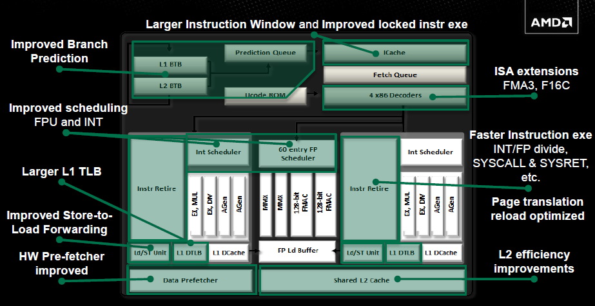Click the 'HW Pre-fetcher improved' label
Screen dimensions: 595x306
pyautogui.click(x=61, y=264)
